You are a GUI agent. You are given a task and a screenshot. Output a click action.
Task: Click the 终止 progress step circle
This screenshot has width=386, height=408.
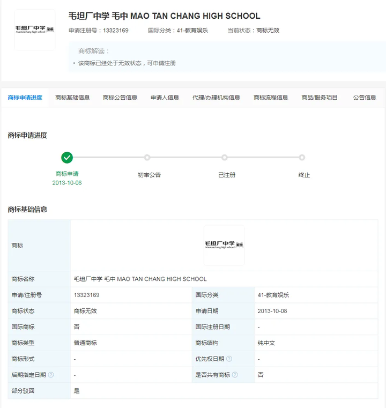302,158
